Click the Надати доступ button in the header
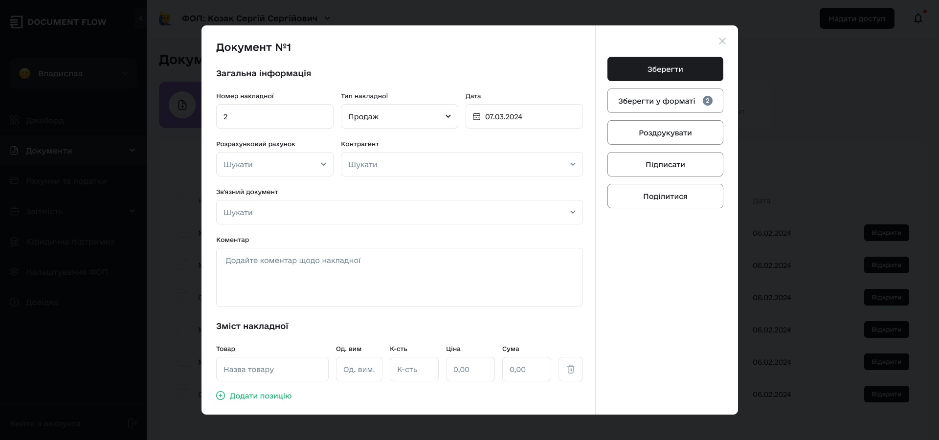Screen dimensions: 939x440 pyautogui.click(x=857, y=19)
